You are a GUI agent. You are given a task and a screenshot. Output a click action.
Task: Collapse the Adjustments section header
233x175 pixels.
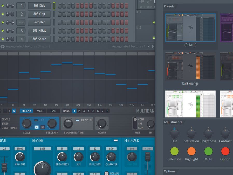(173, 122)
